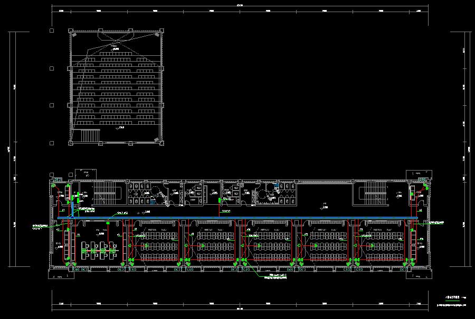The width and height of the screenshot is (475, 319).
Task: Select the right stairwell in the long building
Action: [x=374, y=193]
